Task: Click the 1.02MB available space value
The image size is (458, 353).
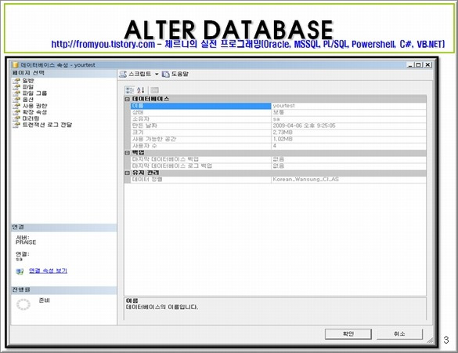Action: (283, 140)
